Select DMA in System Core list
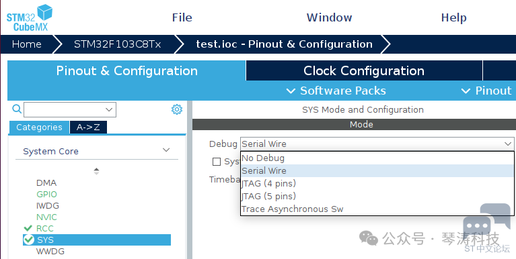 [46, 183]
